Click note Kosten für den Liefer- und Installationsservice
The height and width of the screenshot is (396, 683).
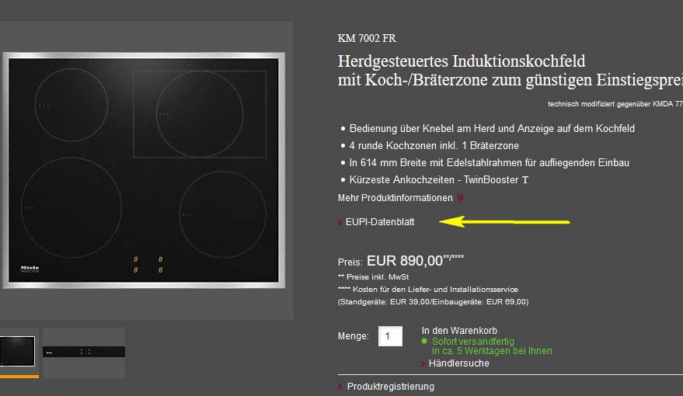pyautogui.click(x=427, y=290)
